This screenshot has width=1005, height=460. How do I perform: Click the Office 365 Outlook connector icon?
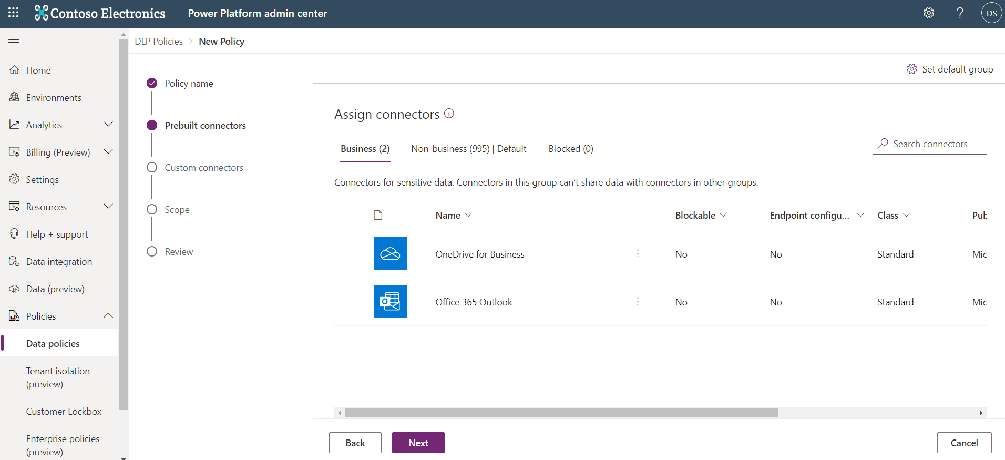(390, 302)
